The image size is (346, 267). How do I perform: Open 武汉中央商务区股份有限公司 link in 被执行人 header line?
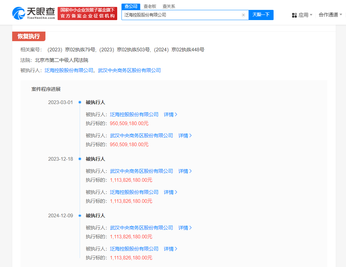[x=129, y=70]
